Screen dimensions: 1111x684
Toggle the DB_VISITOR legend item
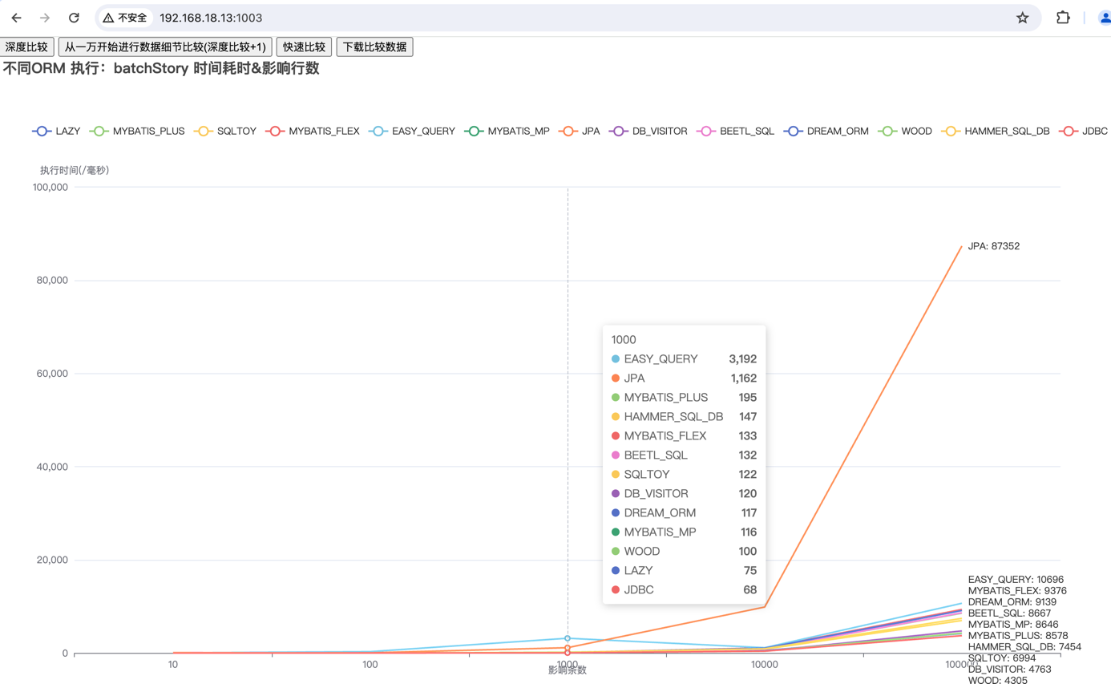648,131
